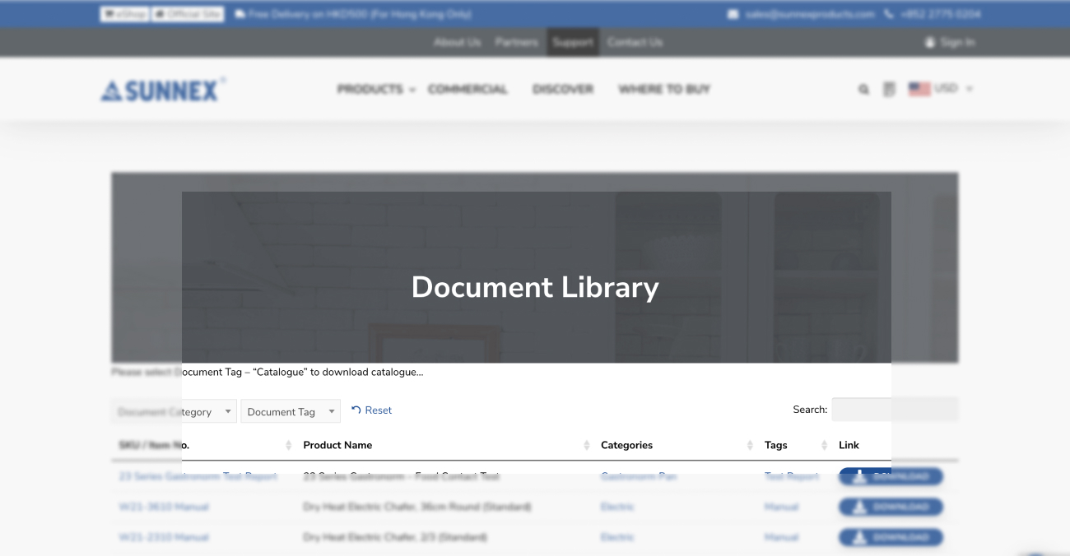Download the 23 Series Gastronorm Test Report
Image resolution: width=1070 pixels, height=556 pixels.
891,476
